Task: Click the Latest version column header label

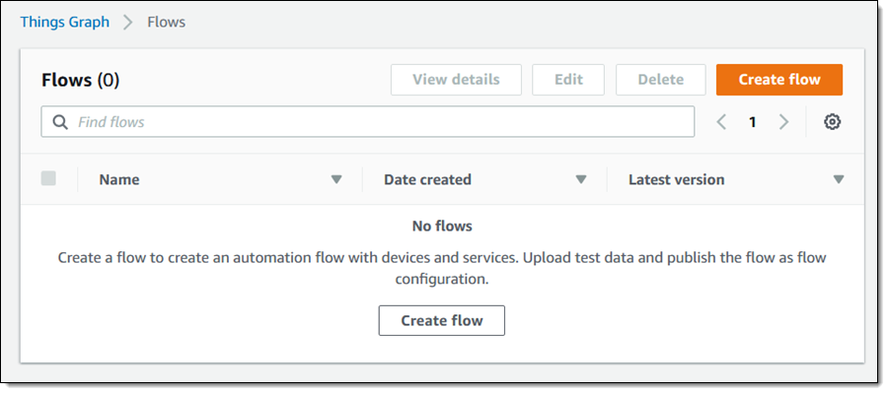Action: pyautogui.click(x=676, y=180)
